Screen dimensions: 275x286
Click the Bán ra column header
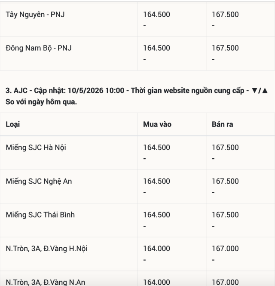tap(222, 124)
